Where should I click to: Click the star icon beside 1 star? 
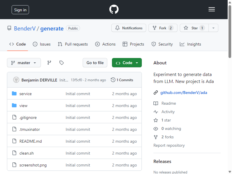[156, 120]
